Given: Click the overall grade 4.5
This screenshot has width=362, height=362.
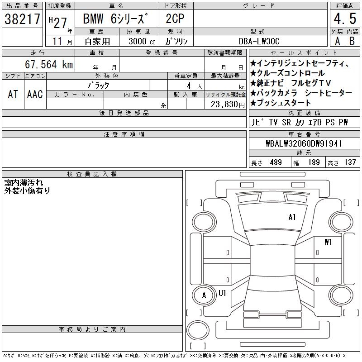Looking at the screenshot, I should coord(345,19).
